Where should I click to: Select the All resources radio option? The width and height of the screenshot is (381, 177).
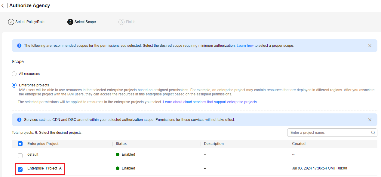click(14, 74)
